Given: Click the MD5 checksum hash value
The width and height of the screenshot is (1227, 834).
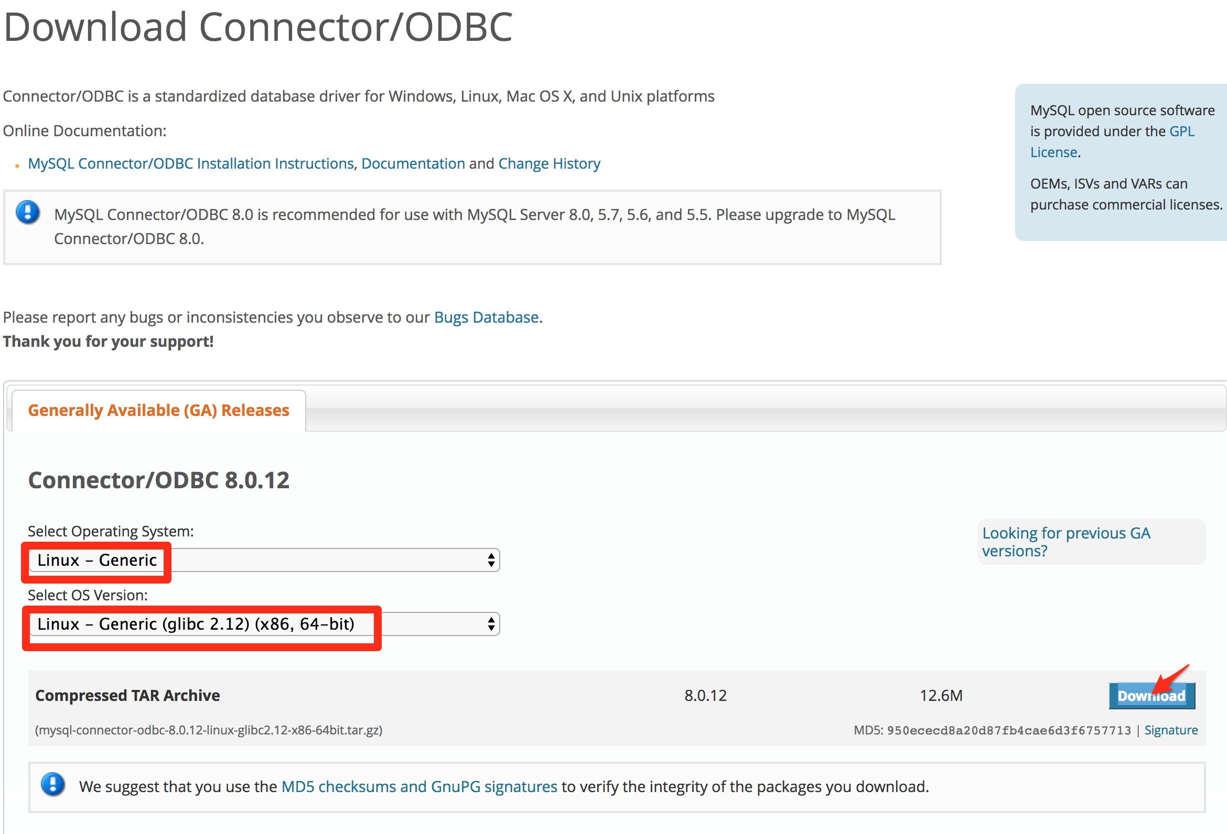Looking at the screenshot, I should (x=1008, y=730).
